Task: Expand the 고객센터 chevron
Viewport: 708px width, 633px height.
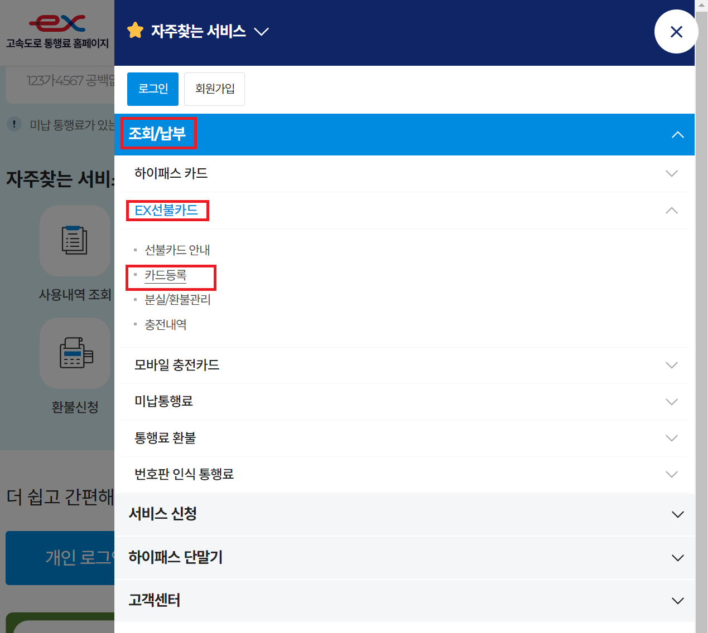Action: [678, 601]
